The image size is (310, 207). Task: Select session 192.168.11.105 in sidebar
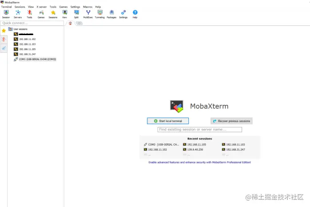point(25,49)
